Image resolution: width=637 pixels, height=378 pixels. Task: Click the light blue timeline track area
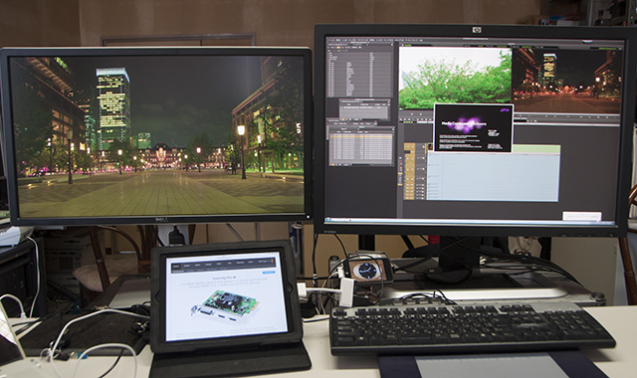(x=494, y=177)
